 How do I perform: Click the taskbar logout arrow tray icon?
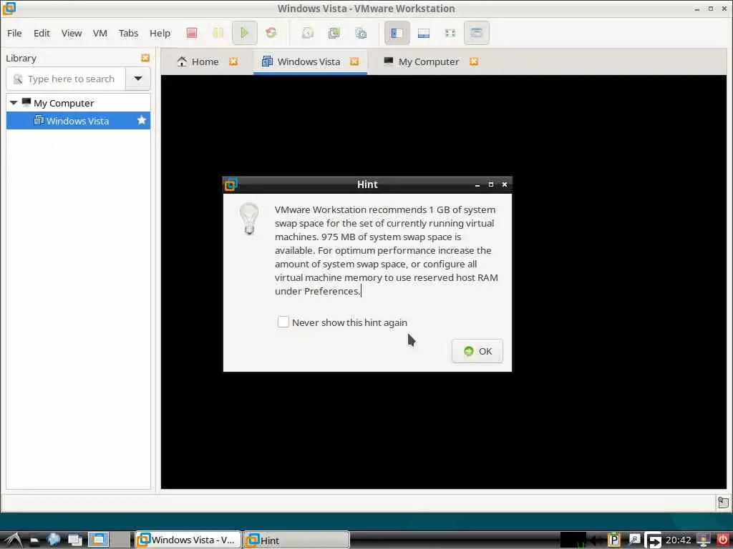click(x=653, y=540)
